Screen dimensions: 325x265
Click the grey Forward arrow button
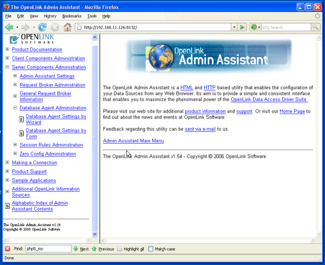pos(25,27)
